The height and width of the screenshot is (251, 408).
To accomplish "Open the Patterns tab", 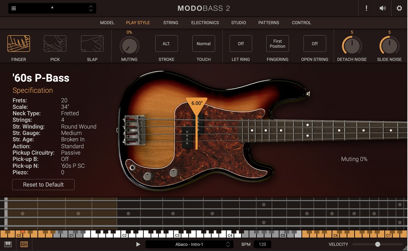I will tap(269, 23).
